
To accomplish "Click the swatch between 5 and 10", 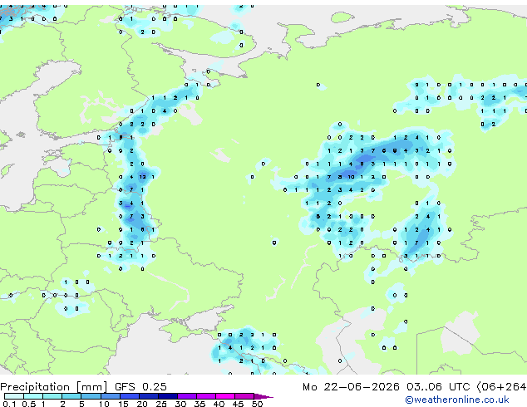I will pos(91,396).
